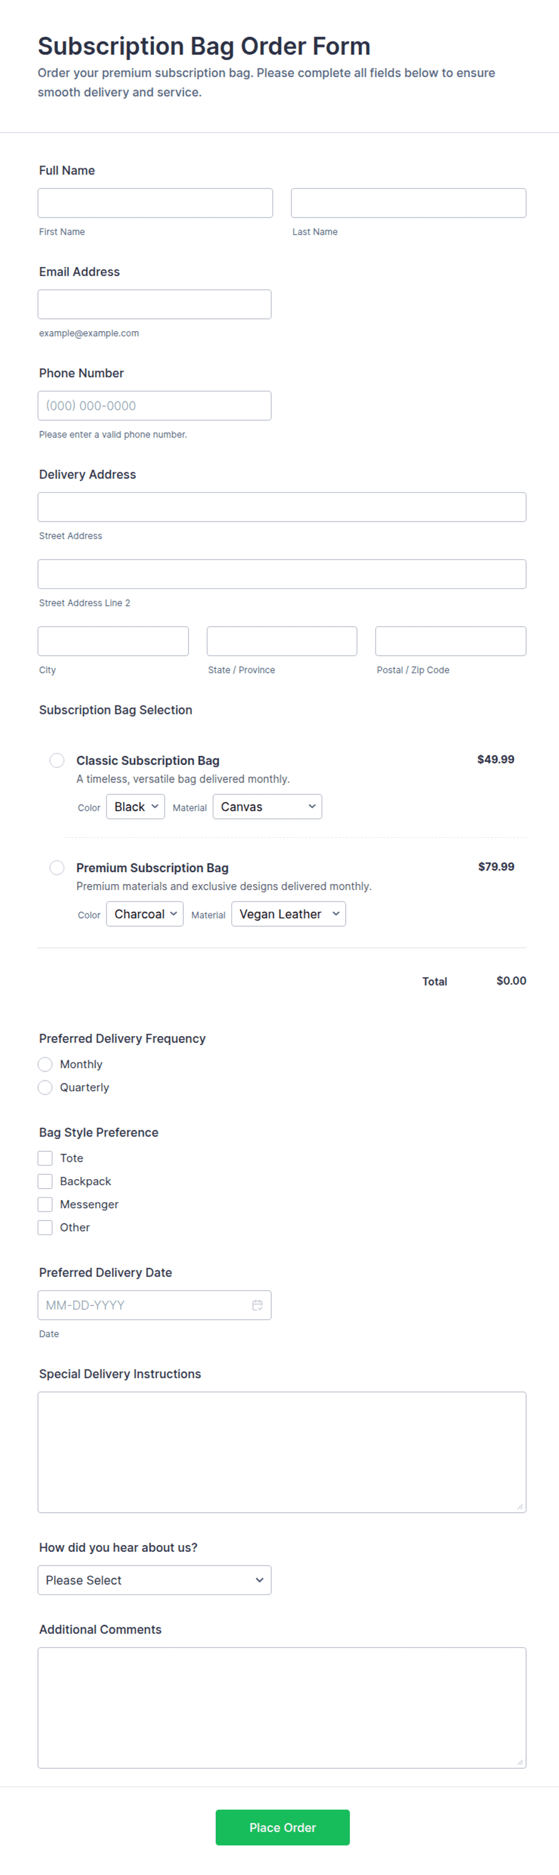
Task: Click the Place Order button
Action: coord(283,1828)
